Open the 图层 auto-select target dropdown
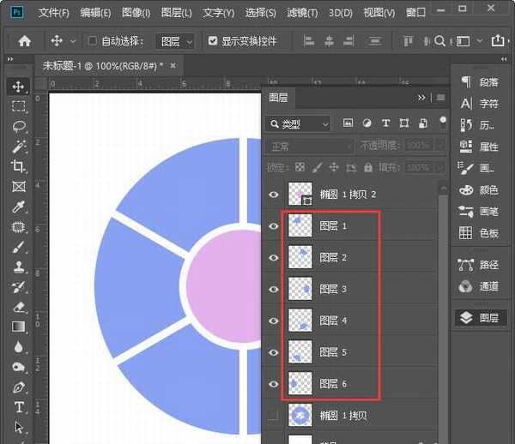 point(176,41)
